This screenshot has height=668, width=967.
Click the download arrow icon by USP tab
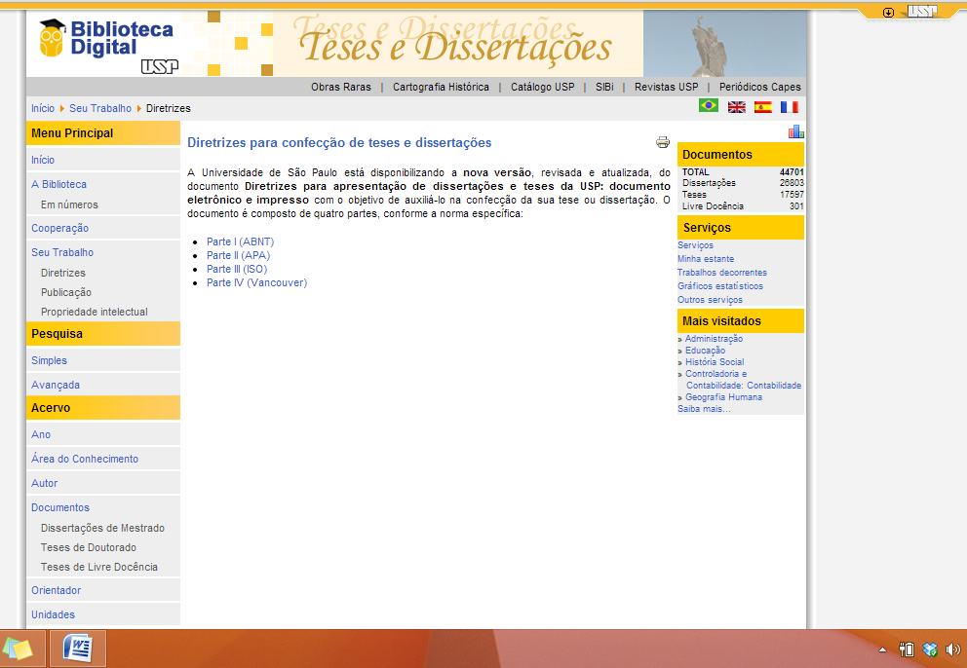888,13
